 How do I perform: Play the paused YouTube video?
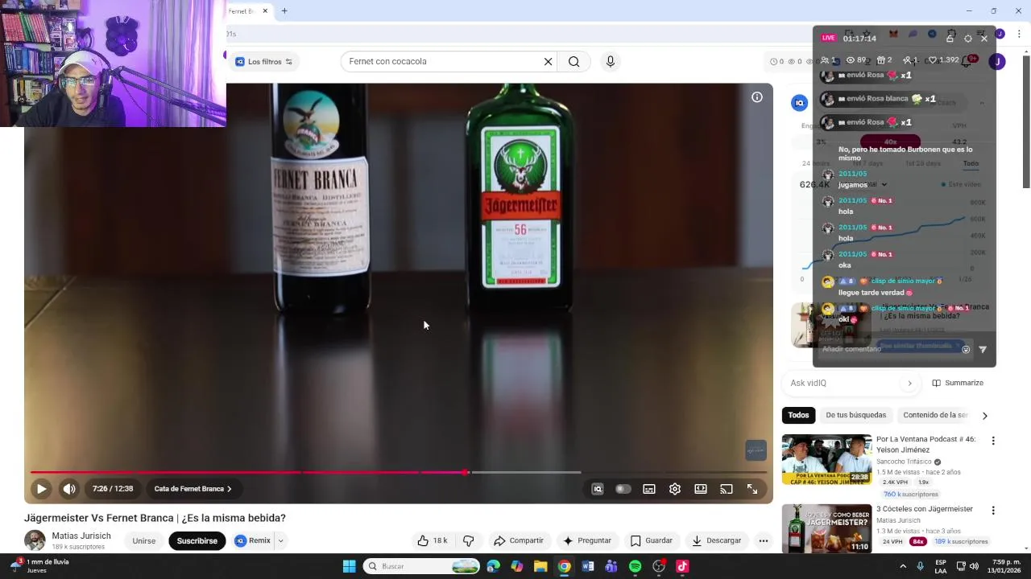pyautogui.click(x=41, y=489)
